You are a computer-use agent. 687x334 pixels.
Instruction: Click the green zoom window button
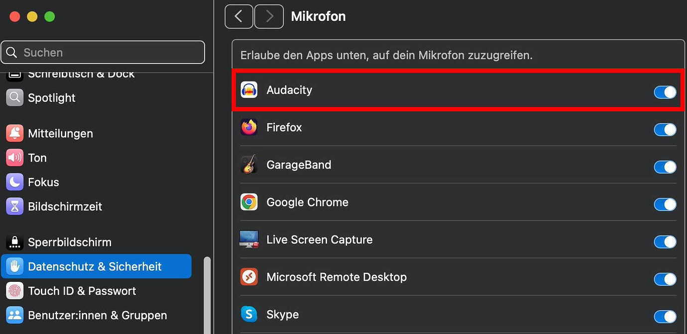tap(49, 16)
